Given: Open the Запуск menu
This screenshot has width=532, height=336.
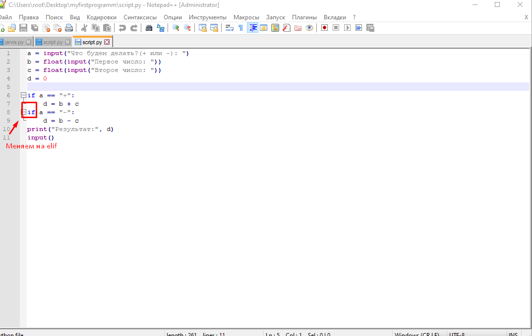Looking at the screenshot, I should (x=276, y=17).
